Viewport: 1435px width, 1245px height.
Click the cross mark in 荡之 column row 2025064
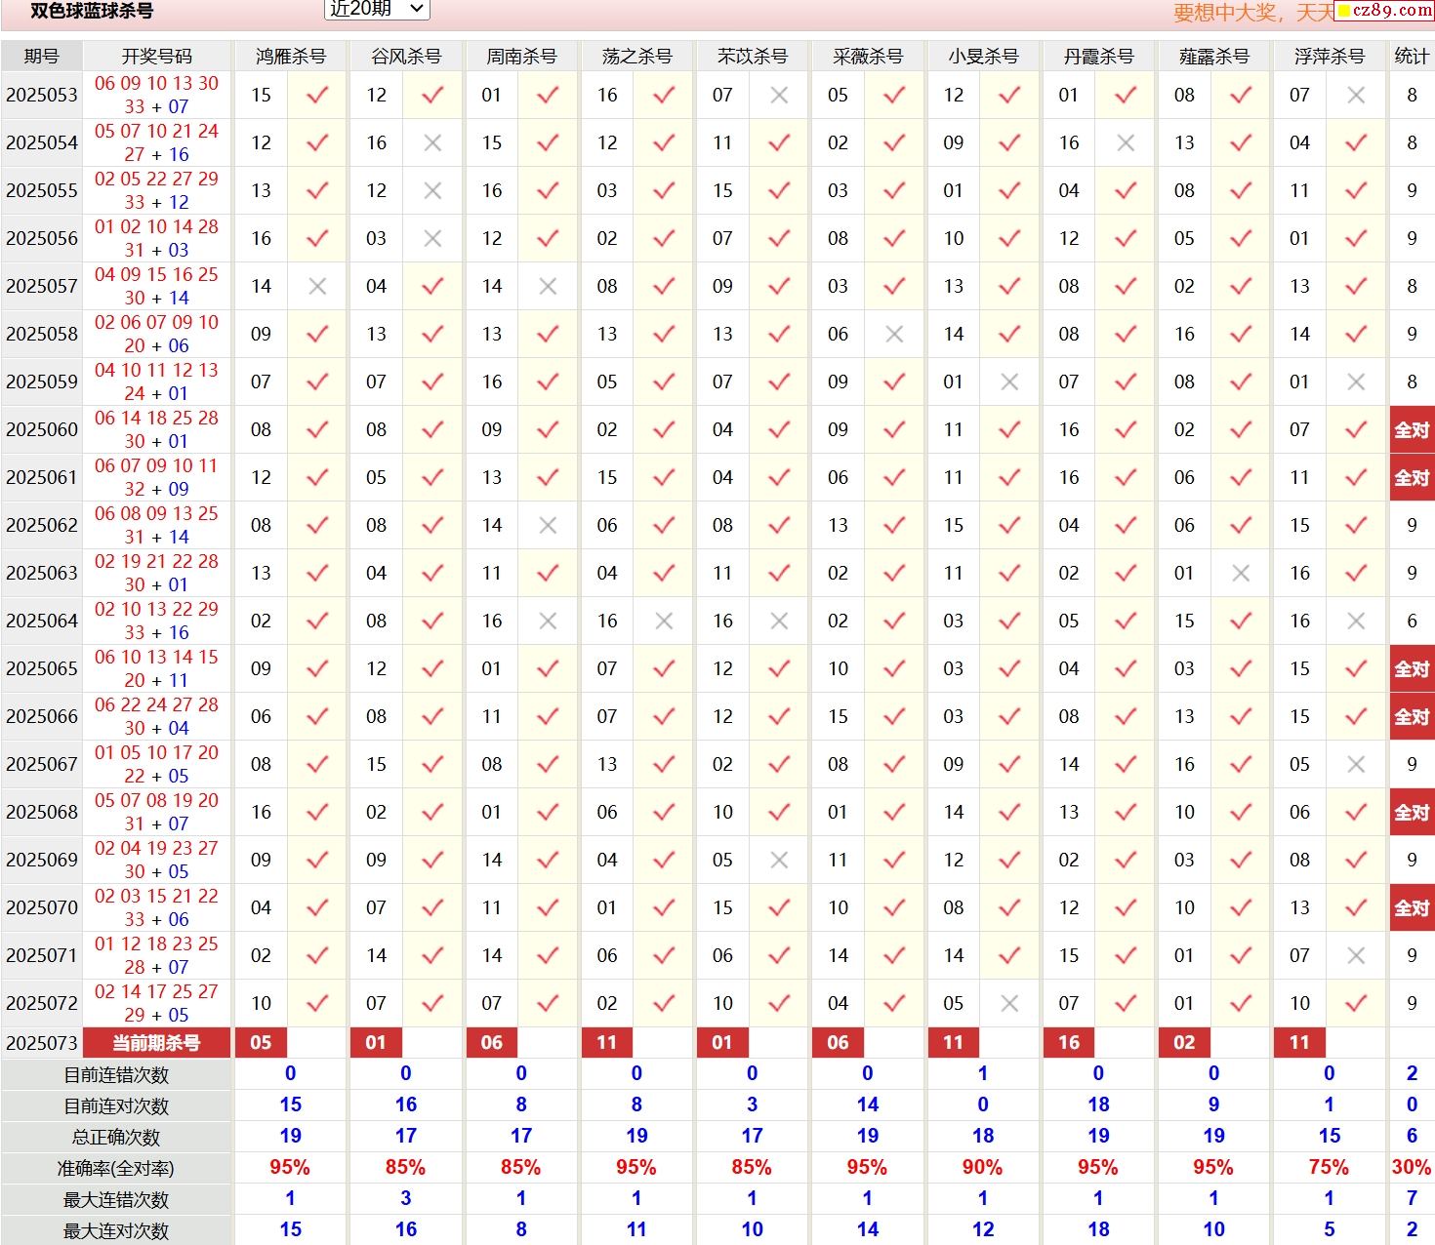[664, 621]
